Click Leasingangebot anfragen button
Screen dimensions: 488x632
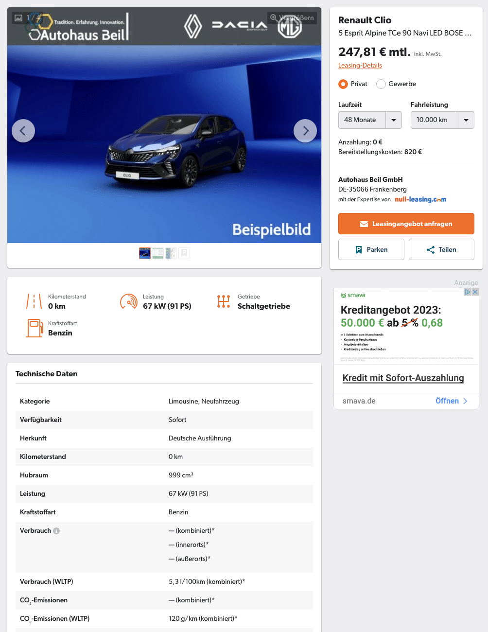coord(406,224)
